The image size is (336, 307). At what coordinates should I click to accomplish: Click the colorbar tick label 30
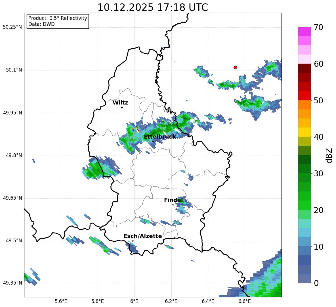(x=318, y=174)
